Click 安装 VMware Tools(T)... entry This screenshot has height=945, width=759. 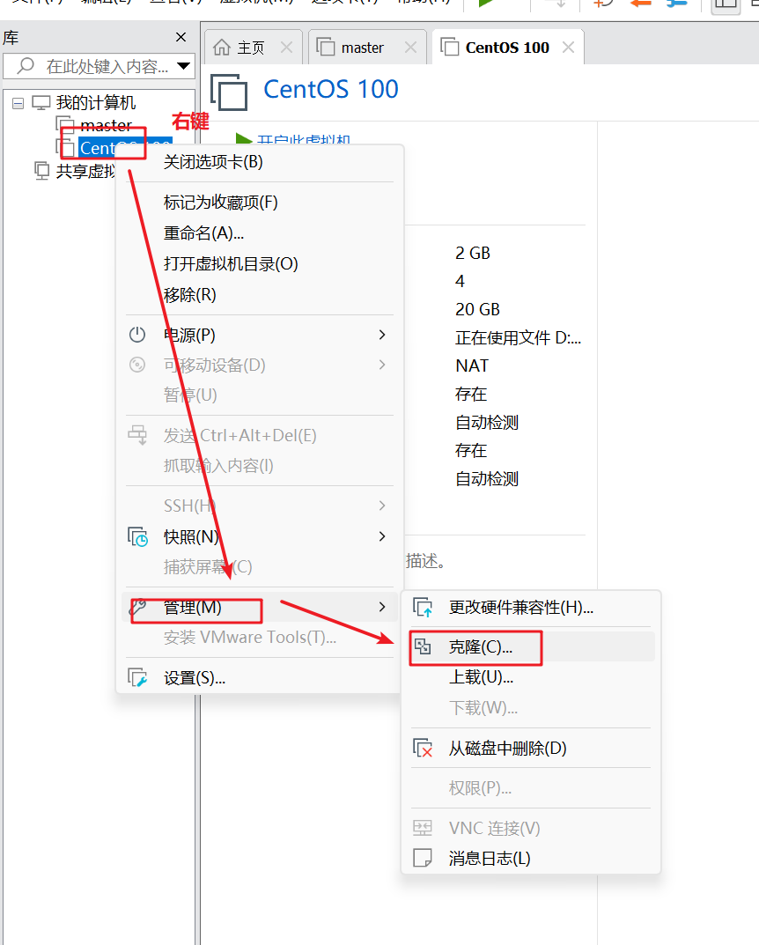[250, 637]
